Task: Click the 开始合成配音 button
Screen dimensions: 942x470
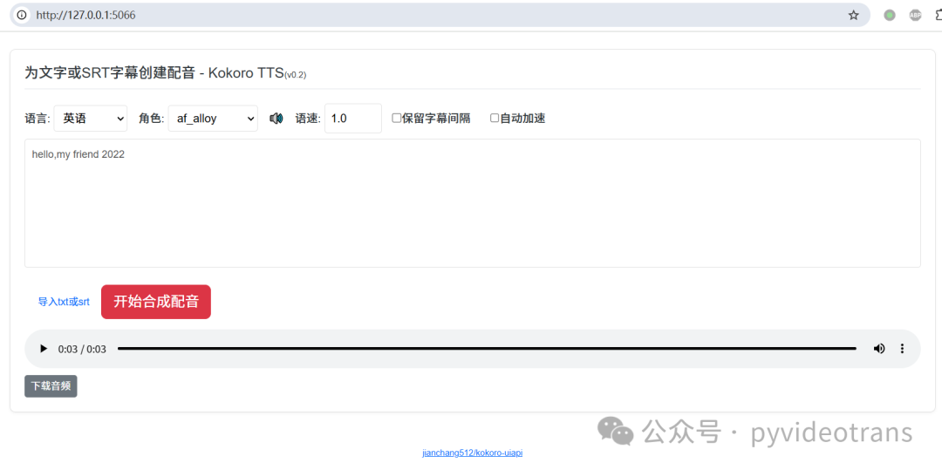Action: 156,302
